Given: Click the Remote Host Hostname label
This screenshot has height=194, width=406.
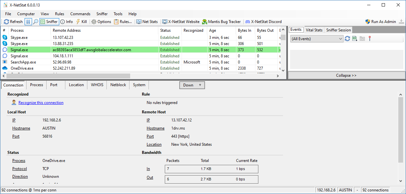Looking at the screenshot, I should pos(155,128).
